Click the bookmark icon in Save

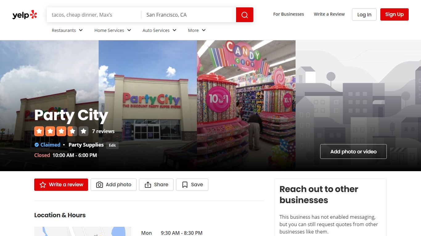[x=185, y=185]
